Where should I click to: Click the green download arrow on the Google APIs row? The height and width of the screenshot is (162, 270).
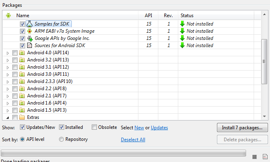[x=182, y=38]
